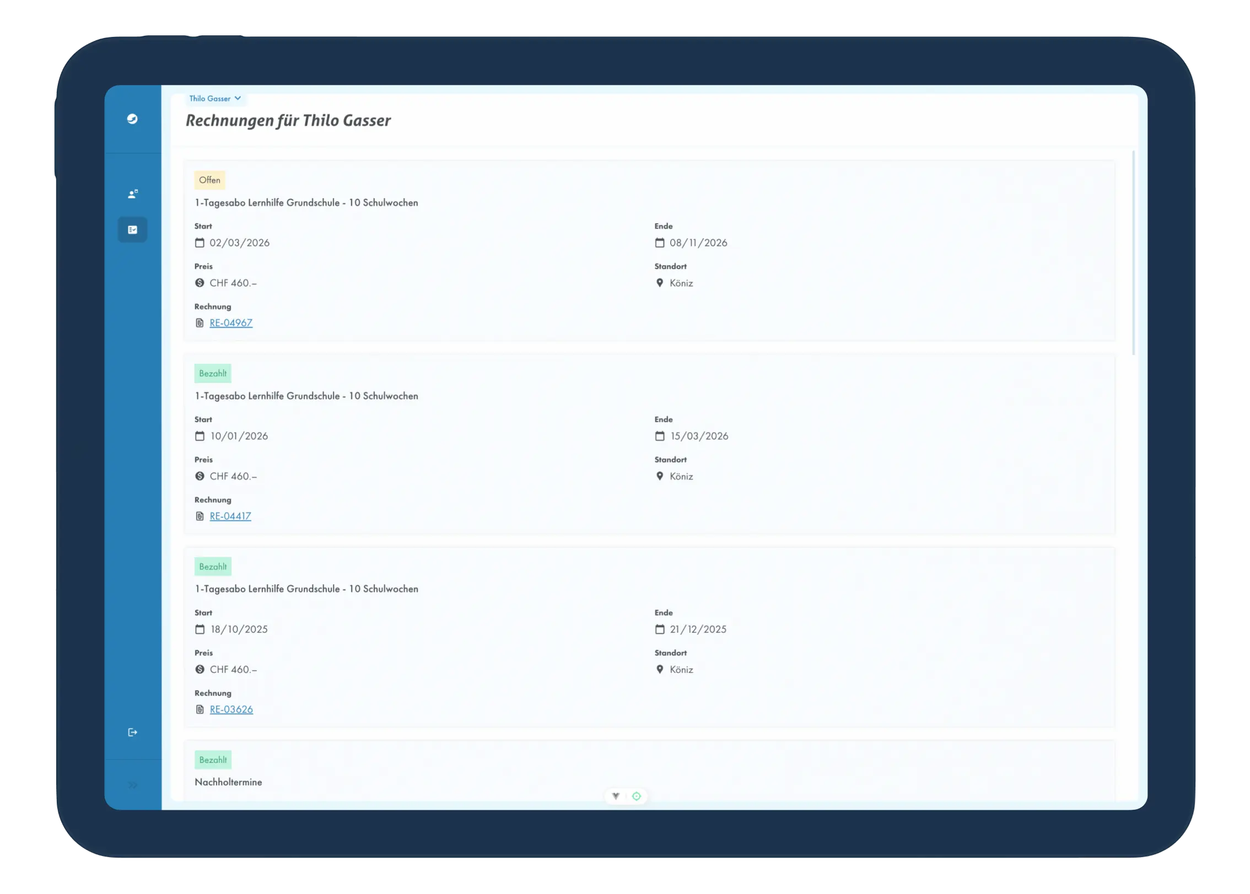Click the document icon beside RE-04967
This screenshot has width=1250, height=894.
click(x=200, y=323)
